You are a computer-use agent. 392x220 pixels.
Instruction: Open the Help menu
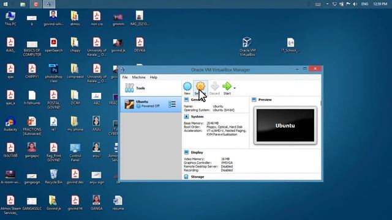153,78
